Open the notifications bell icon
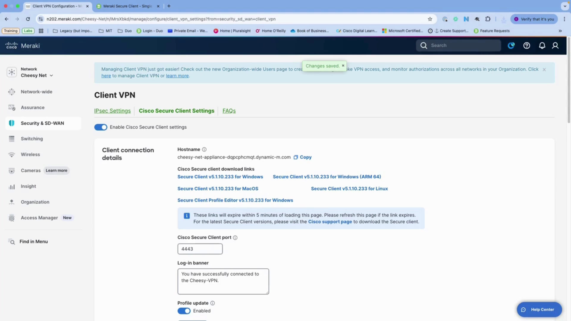The image size is (571, 321). point(542,45)
